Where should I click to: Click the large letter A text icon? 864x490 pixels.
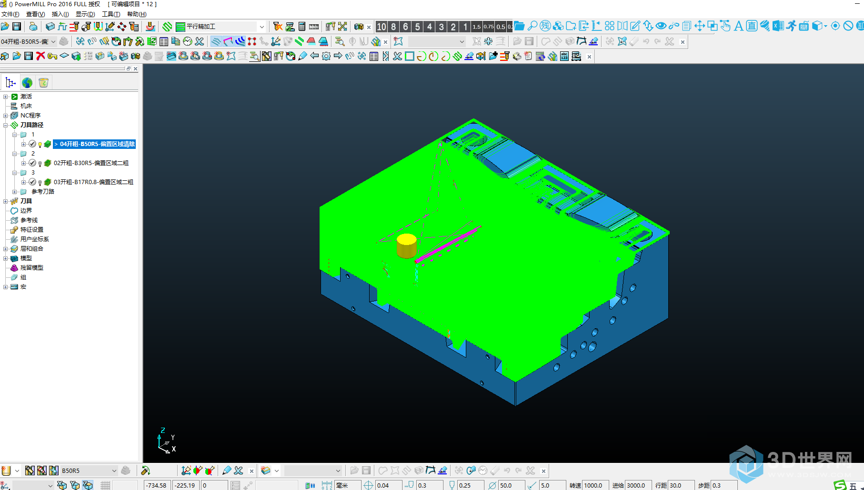tap(739, 26)
